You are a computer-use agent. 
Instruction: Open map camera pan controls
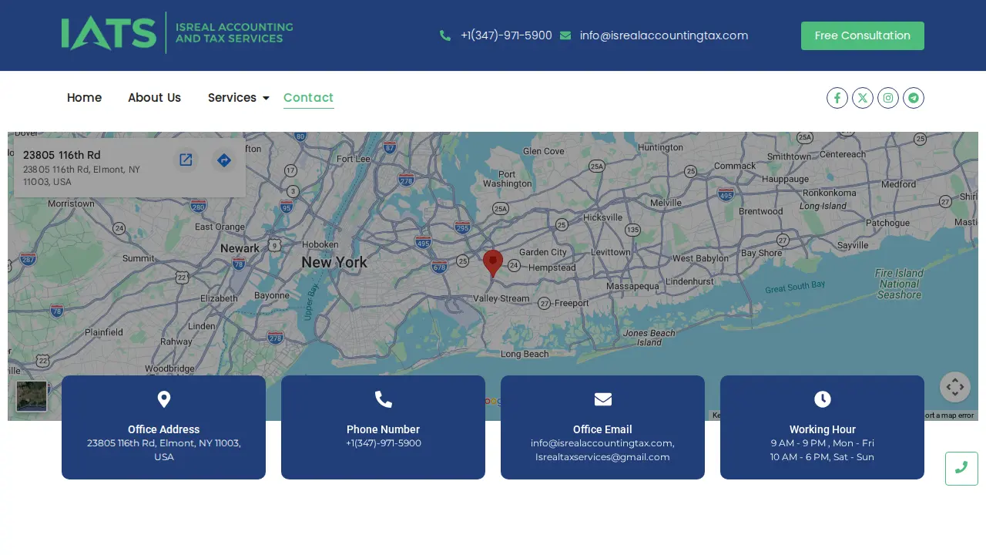tap(955, 387)
